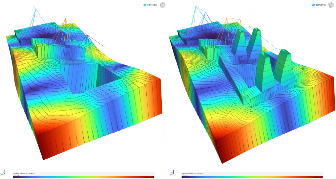The image size is (336, 179).
Task: Click the green center of left color bar
Action: (x=84, y=177)
